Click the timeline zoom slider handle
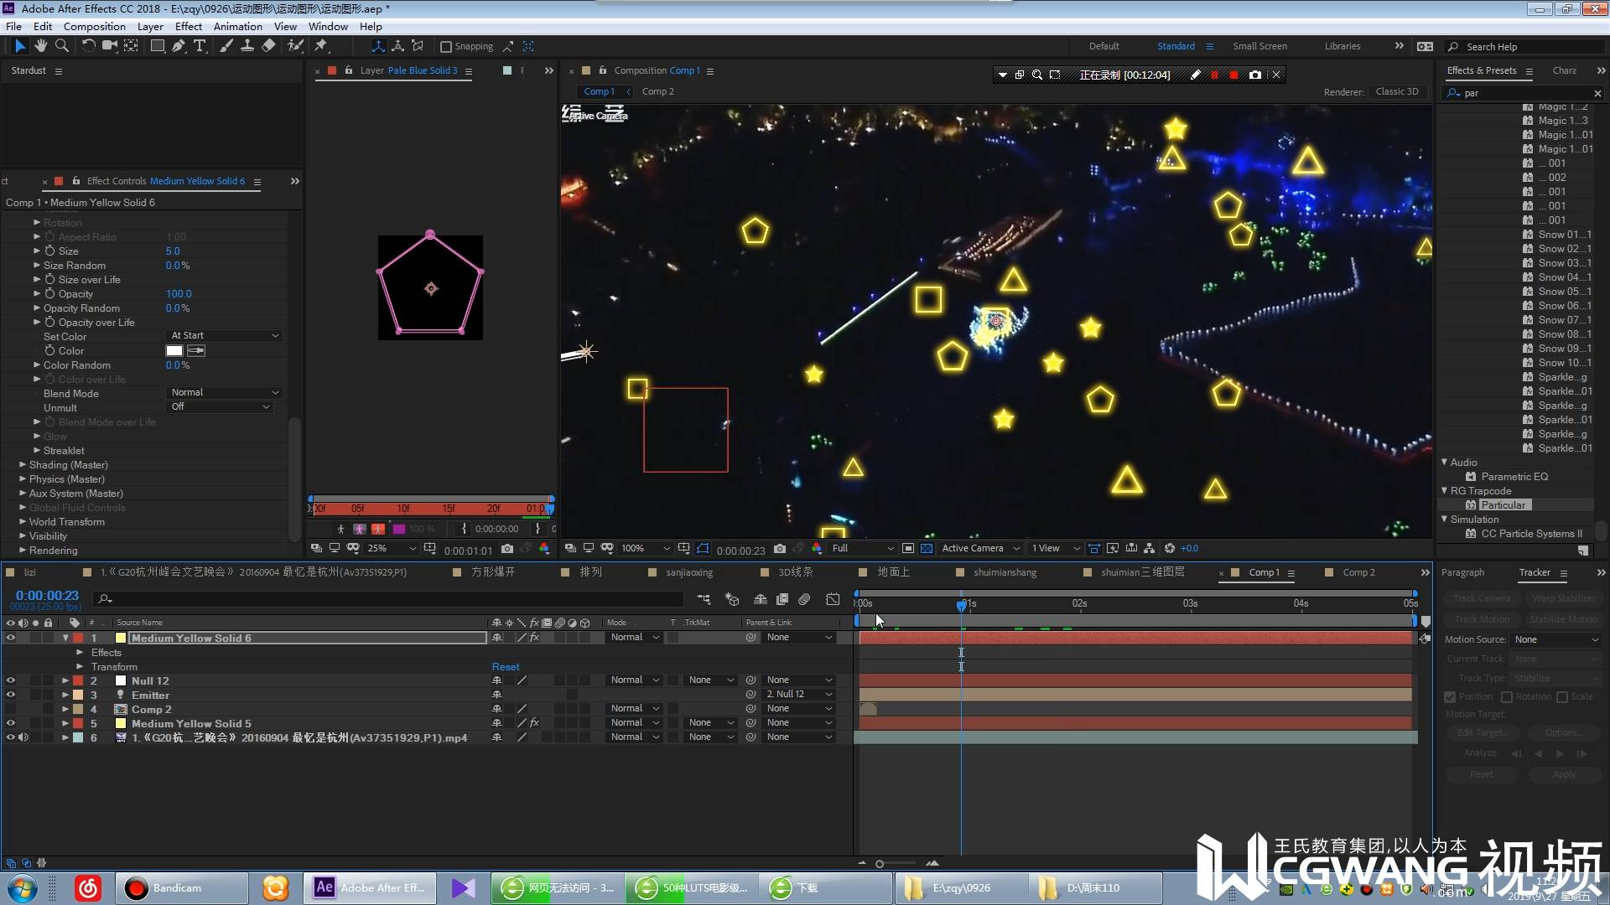1610x905 pixels. [880, 864]
